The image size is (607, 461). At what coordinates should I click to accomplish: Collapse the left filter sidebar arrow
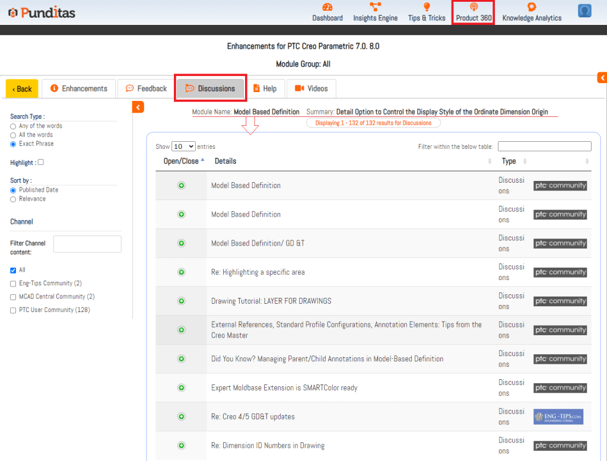coord(138,107)
